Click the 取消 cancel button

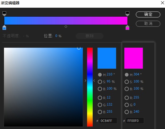[x=148, y=24]
